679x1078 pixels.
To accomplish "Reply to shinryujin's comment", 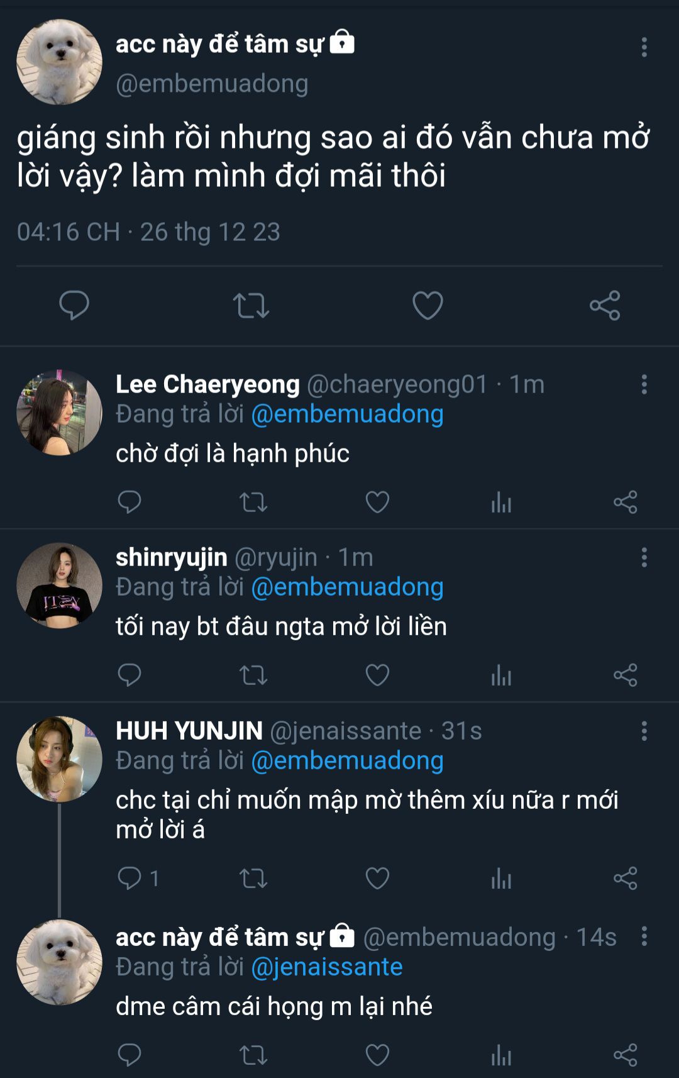I will 130,675.
